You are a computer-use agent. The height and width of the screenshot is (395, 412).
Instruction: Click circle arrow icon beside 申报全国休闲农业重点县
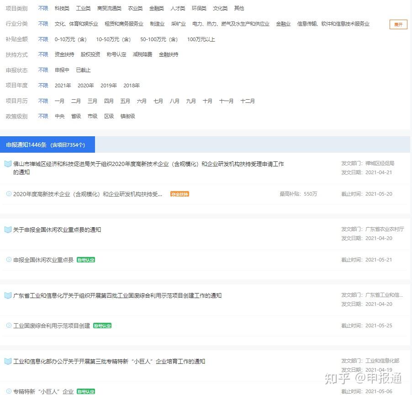click(x=9, y=260)
